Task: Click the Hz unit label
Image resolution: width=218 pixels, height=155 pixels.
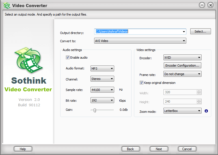Action: tap(121, 90)
